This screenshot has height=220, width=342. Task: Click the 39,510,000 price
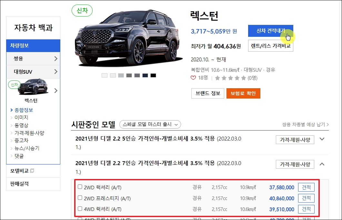[x=282, y=209]
